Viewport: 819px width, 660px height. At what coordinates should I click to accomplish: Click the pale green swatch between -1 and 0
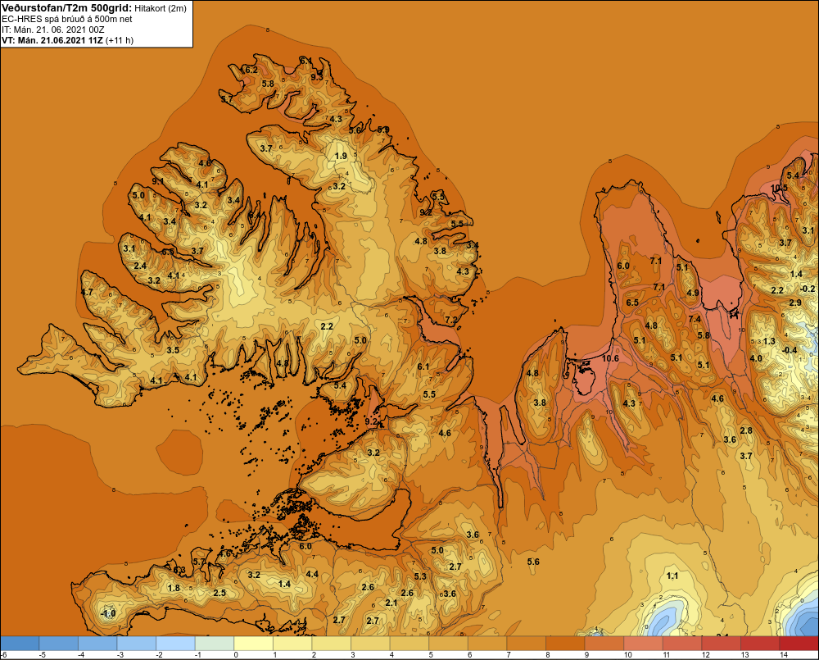click(215, 644)
